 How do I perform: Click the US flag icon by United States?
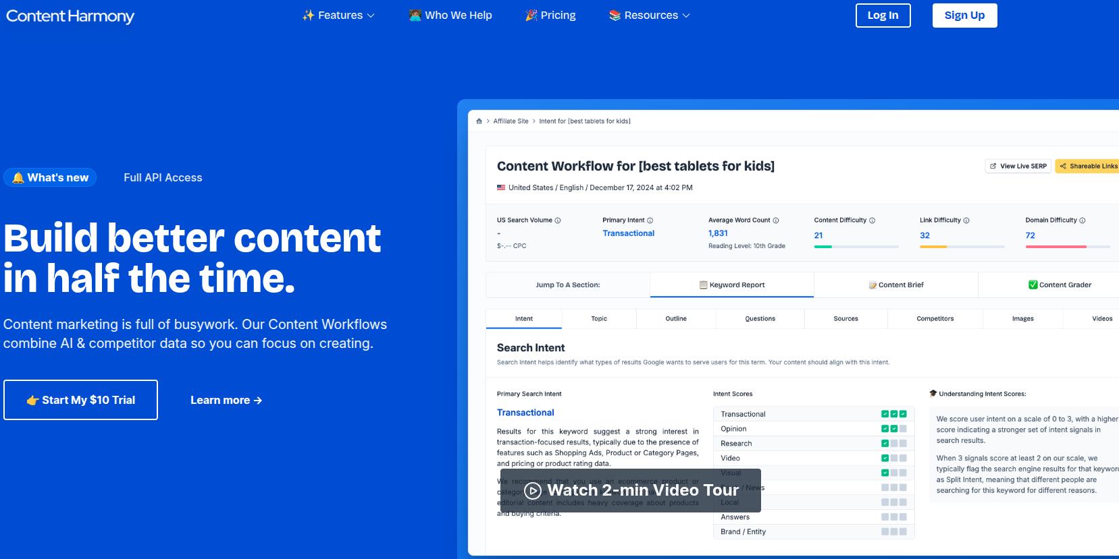501,187
